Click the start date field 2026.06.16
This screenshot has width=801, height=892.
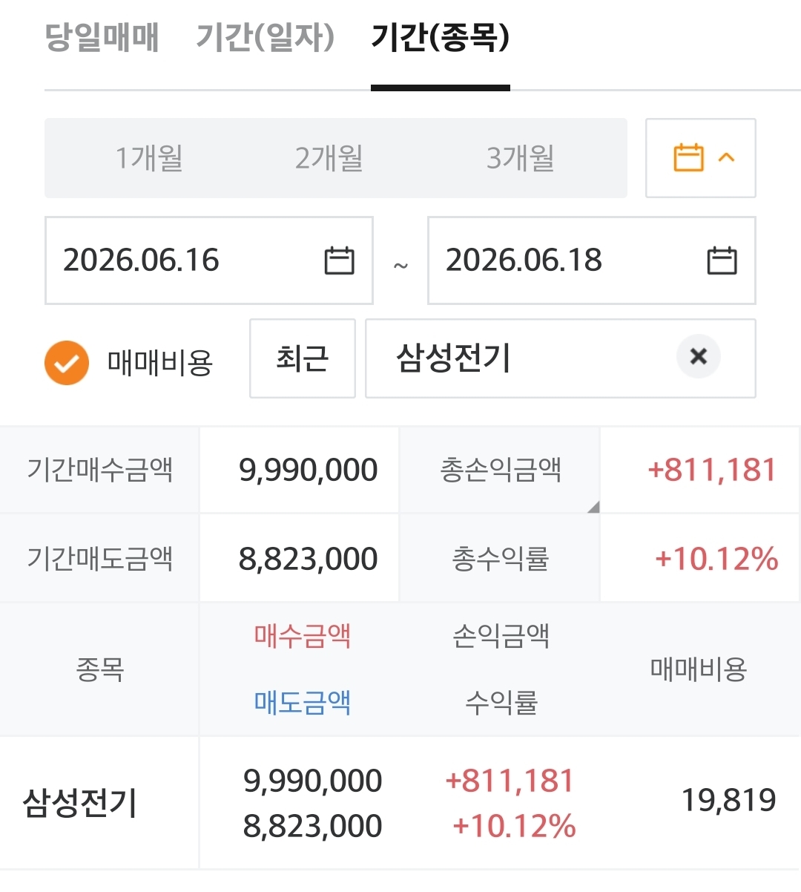pos(209,260)
